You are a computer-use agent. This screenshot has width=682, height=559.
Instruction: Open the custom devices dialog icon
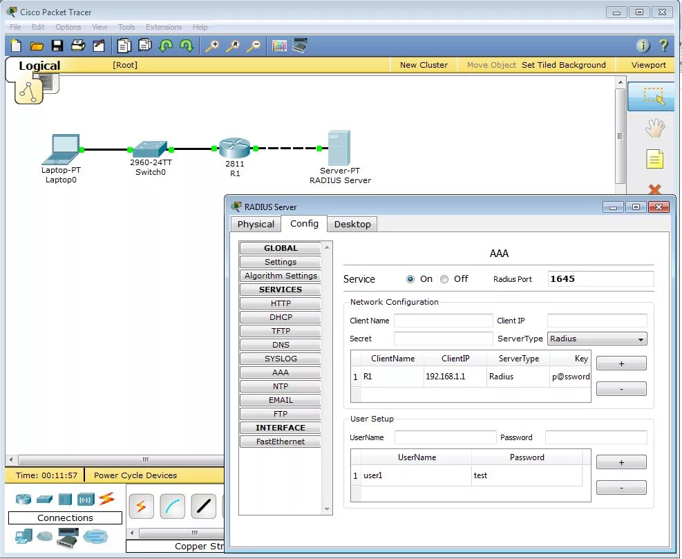pyautogui.click(x=300, y=45)
